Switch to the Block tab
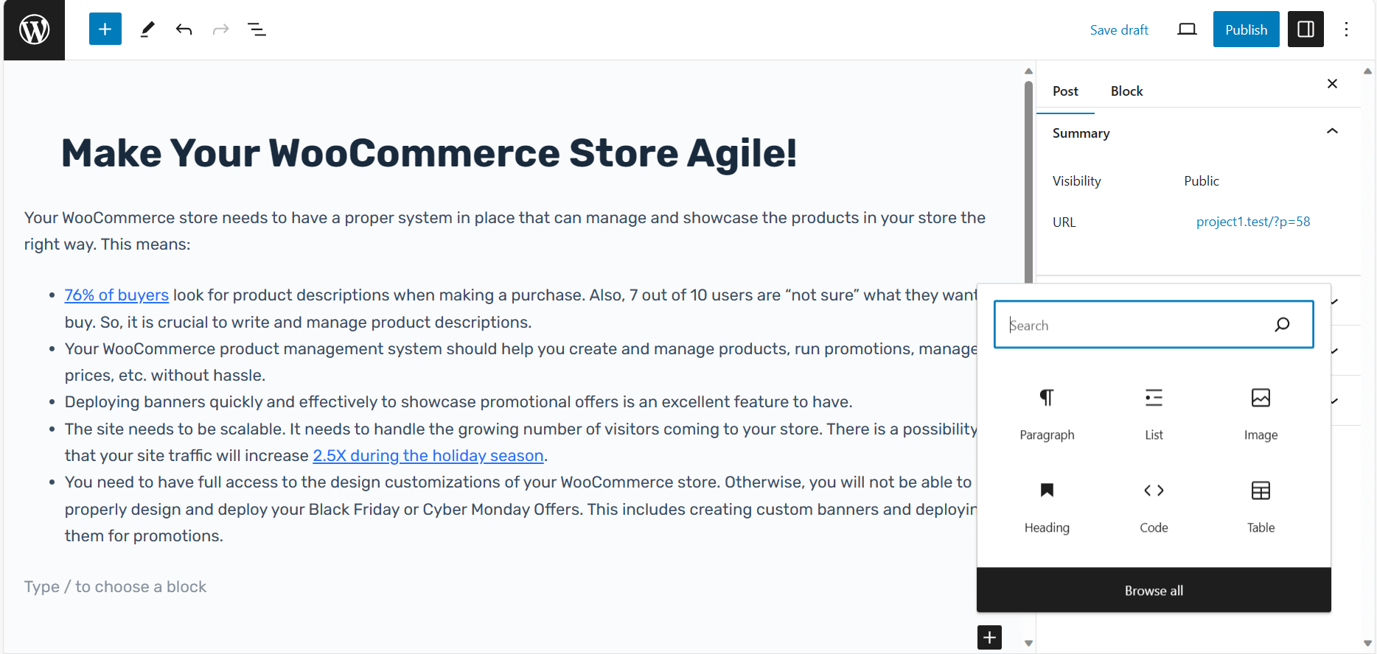This screenshot has width=1377, height=654. click(x=1126, y=91)
